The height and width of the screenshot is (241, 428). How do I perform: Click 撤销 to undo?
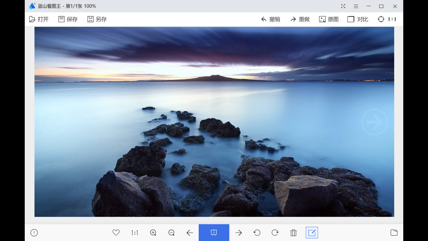click(271, 19)
